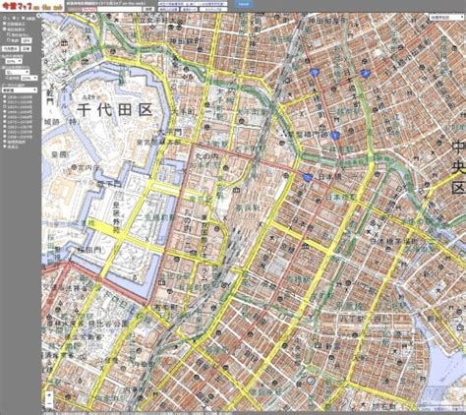The width and height of the screenshot is (466, 415).
Task: Click the 今昔マップ on the web logo
Action: click(x=31, y=6)
